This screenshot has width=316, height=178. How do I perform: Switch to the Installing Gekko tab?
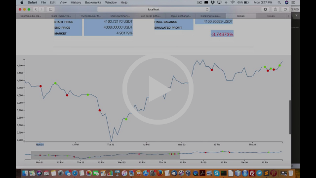(x=211, y=16)
